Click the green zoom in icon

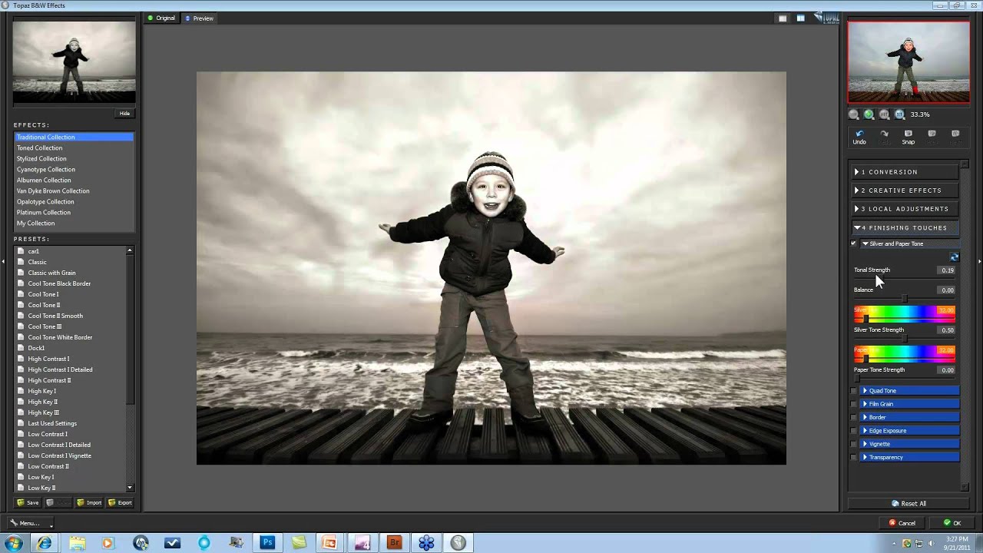[x=869, y=114]
